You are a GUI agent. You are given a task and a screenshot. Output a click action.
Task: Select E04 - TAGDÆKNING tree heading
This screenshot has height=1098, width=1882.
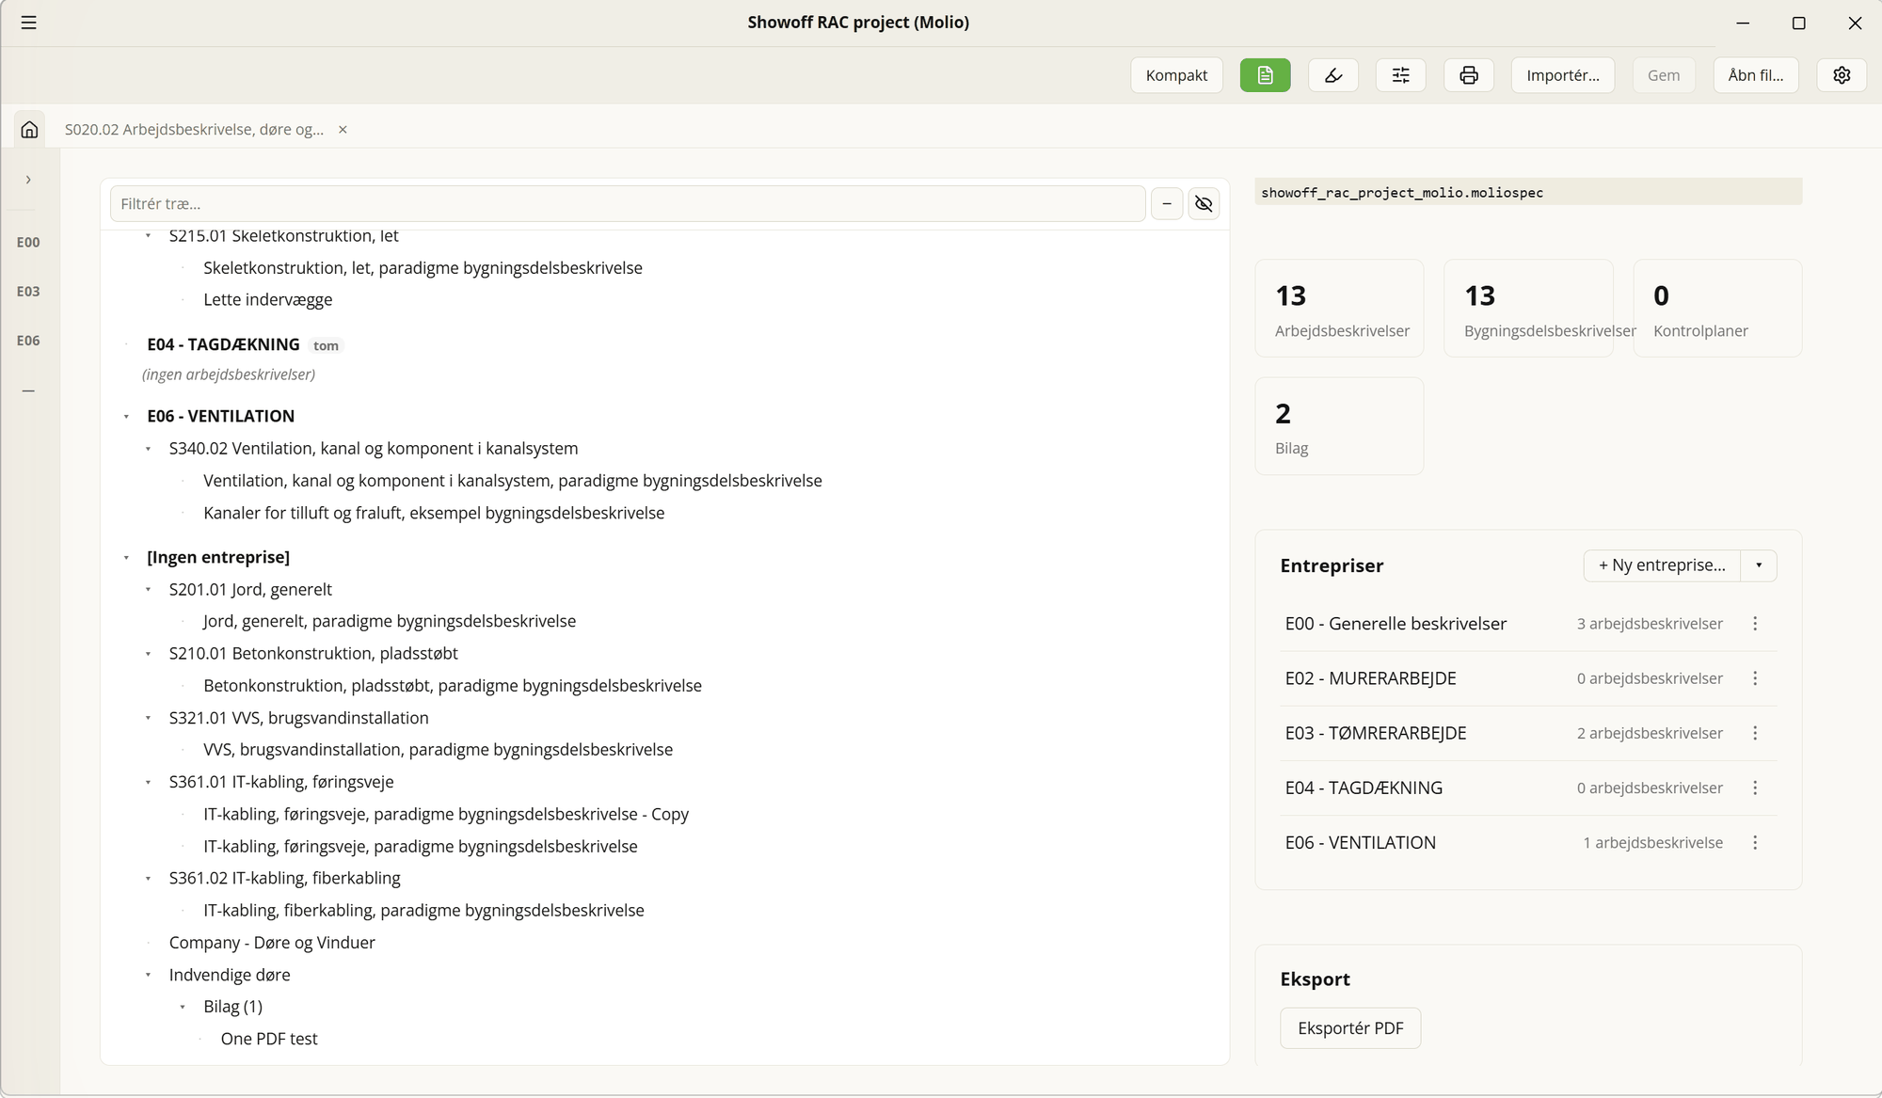[x=223, y=344]
